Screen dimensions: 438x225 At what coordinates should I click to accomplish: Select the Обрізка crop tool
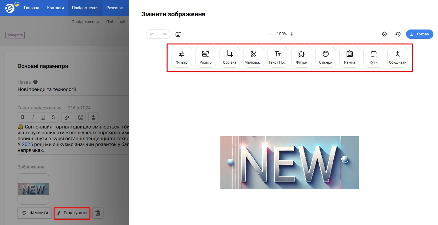pos(230,57)
